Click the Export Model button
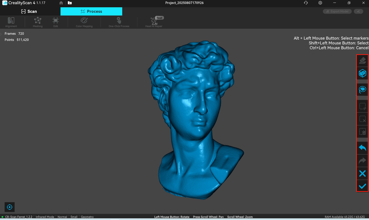Screen dimensions: 369x220 [337, 11]
